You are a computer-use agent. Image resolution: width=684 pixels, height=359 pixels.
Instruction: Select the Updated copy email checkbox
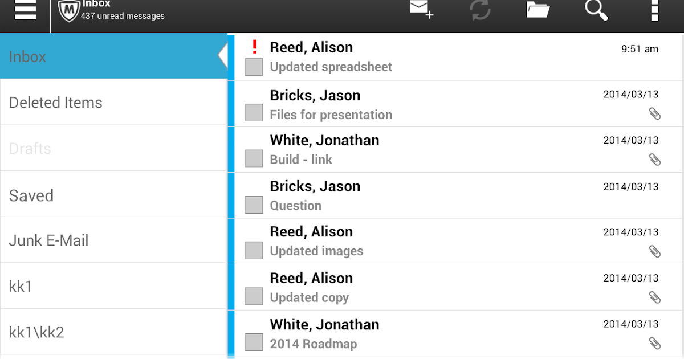254,297
